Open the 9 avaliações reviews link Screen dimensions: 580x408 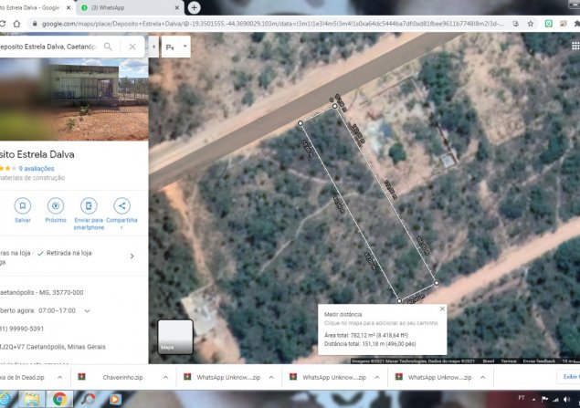click(x=37, y=169)
